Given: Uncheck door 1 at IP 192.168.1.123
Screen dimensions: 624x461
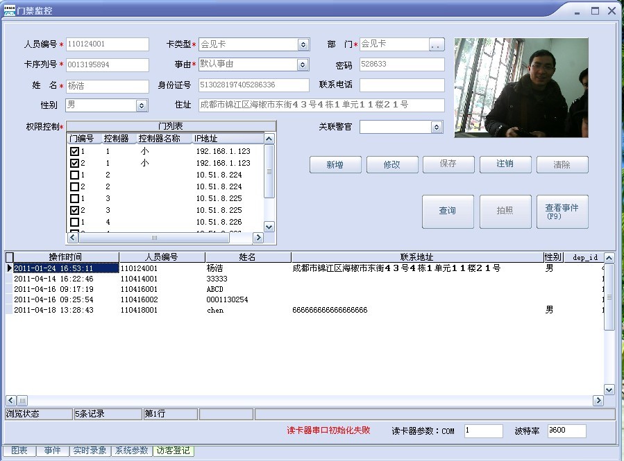Looking at the screenshot, I should pos(74,151).
